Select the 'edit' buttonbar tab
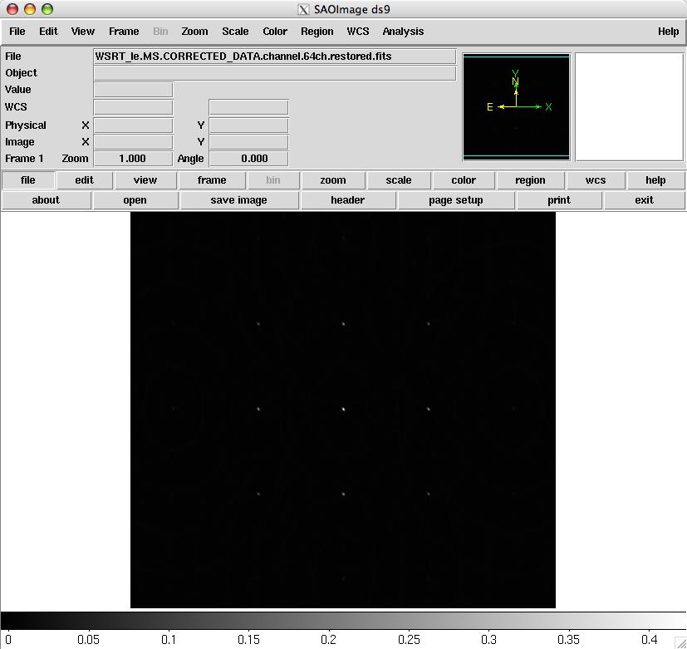The height and width of the screenshot is (649, 687). tap(84, 180)
